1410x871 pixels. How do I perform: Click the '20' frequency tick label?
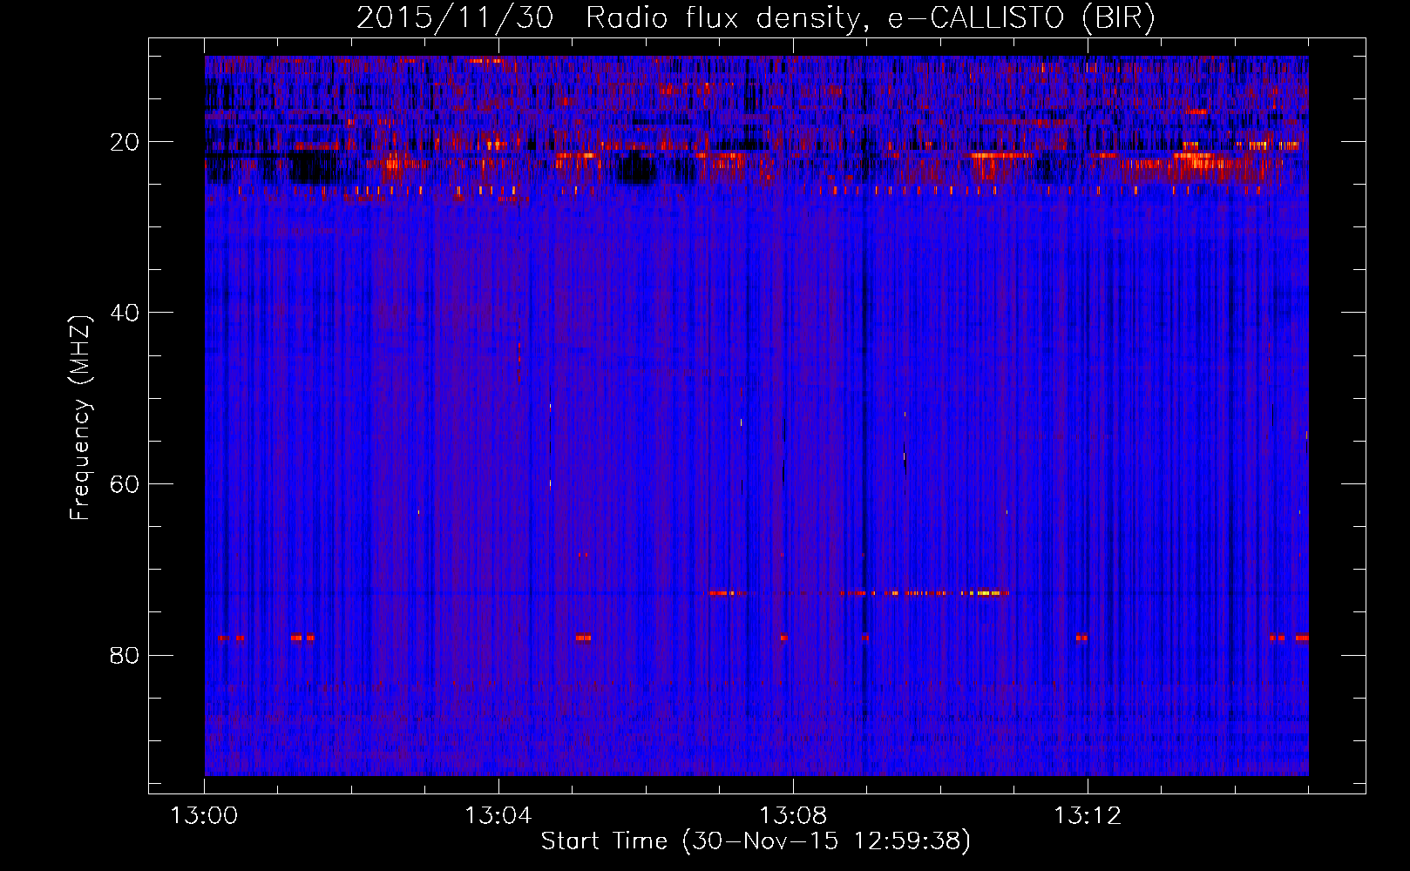(x=125, y=142)
